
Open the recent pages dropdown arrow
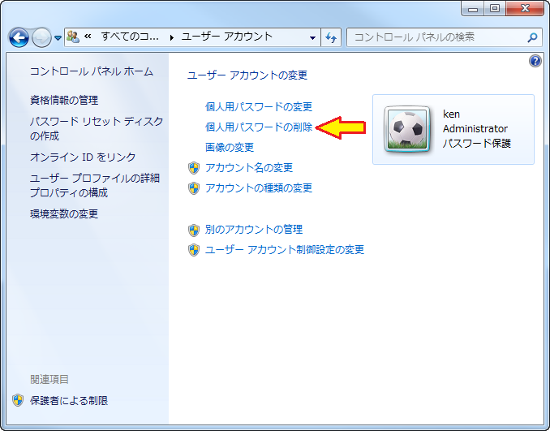(x=58, y=38)
